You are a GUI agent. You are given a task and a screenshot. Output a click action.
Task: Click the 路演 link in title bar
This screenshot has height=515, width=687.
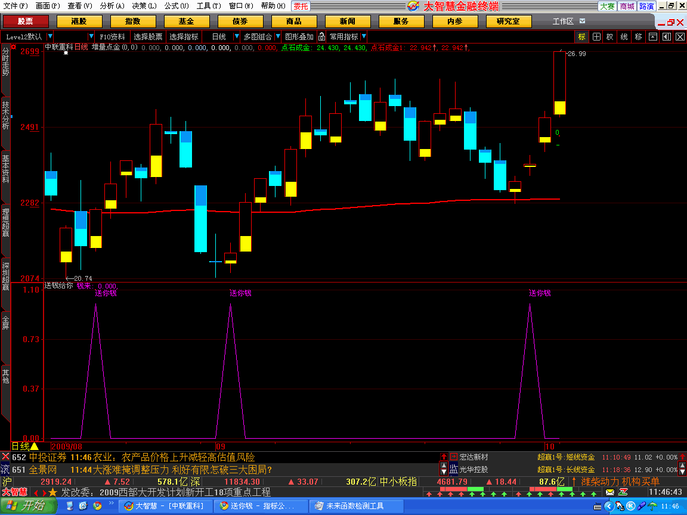pyautogui.click(x=646, y=6)
